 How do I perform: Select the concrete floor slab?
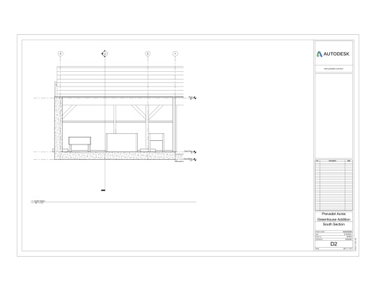point(115,156)
